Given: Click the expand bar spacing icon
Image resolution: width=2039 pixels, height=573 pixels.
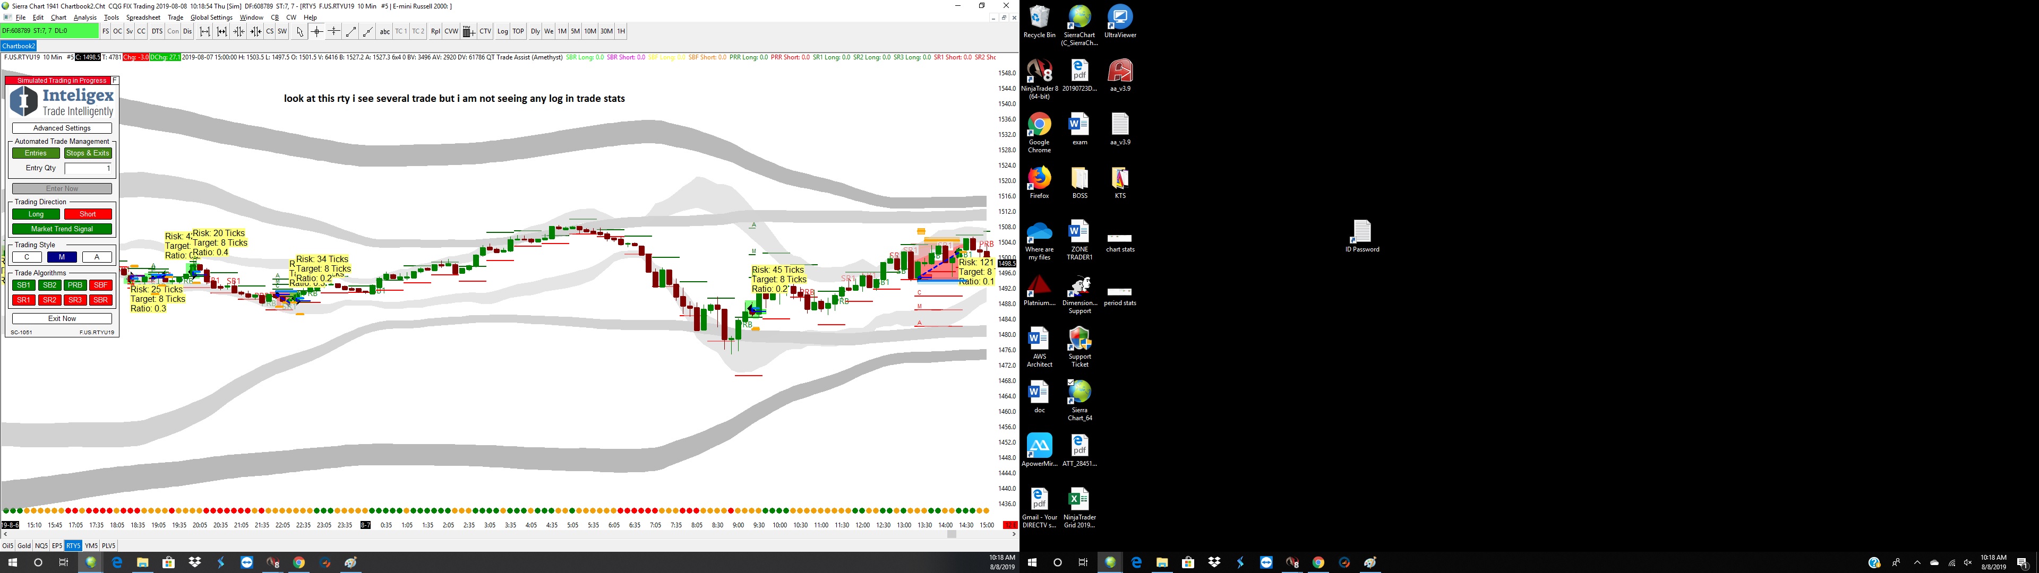Looking at the screenshot, I should point(205,32).
